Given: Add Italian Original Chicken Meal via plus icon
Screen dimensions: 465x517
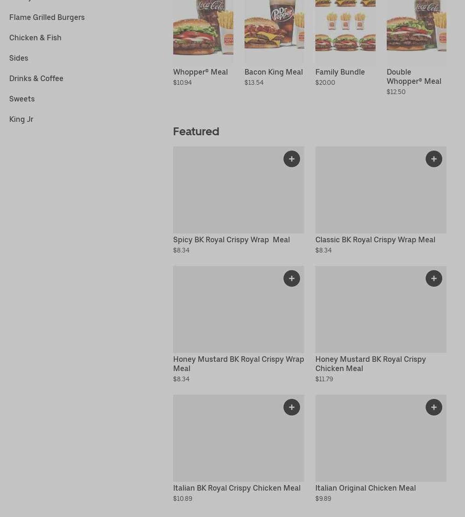Looking at the screenshot, I should (x=434, y=407).
